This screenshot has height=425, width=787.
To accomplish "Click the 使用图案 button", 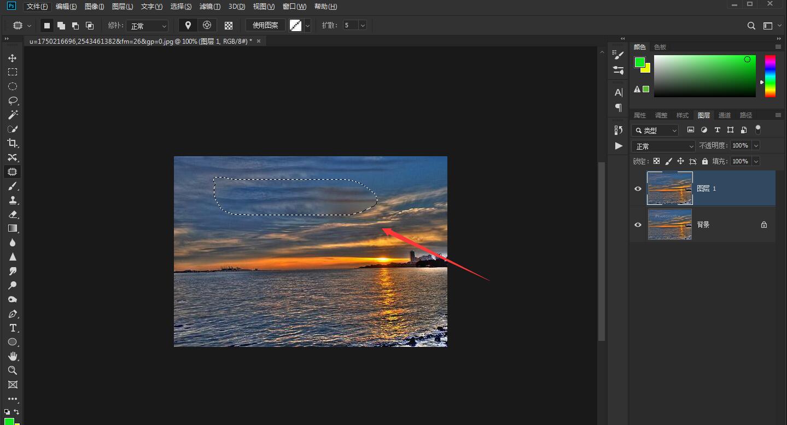I will pos(265,26).
